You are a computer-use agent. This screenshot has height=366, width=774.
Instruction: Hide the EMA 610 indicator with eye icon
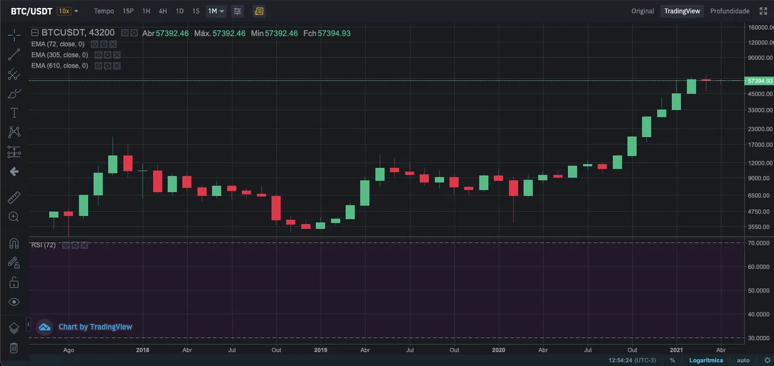[98, 66]
